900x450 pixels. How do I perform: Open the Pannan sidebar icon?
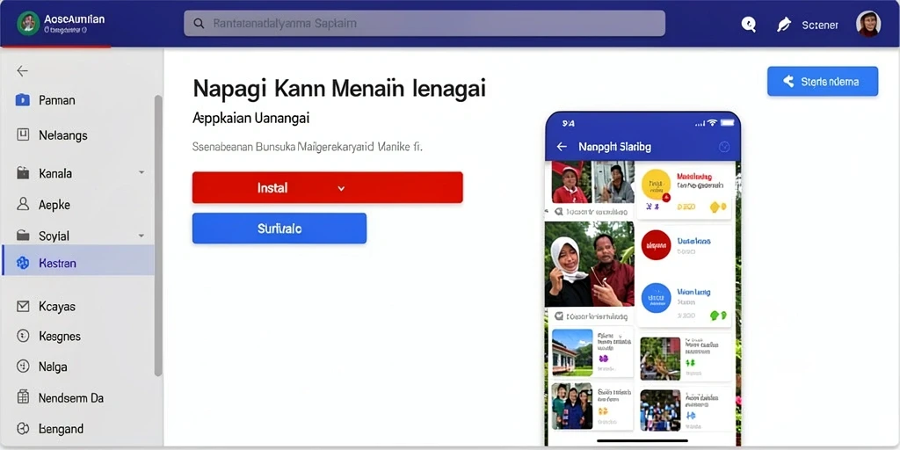tap(22, 100)
